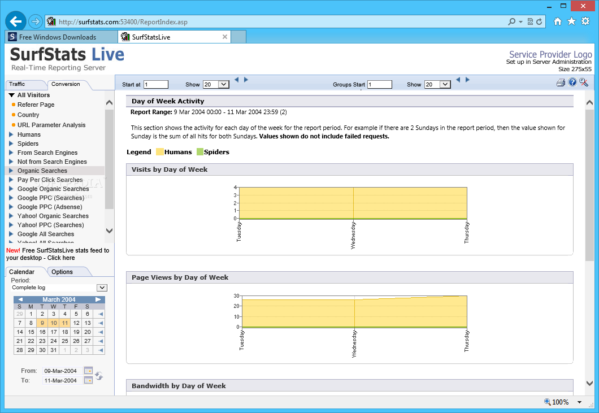
Task: Open the Period Complete log dropdown
Action: 102,288
